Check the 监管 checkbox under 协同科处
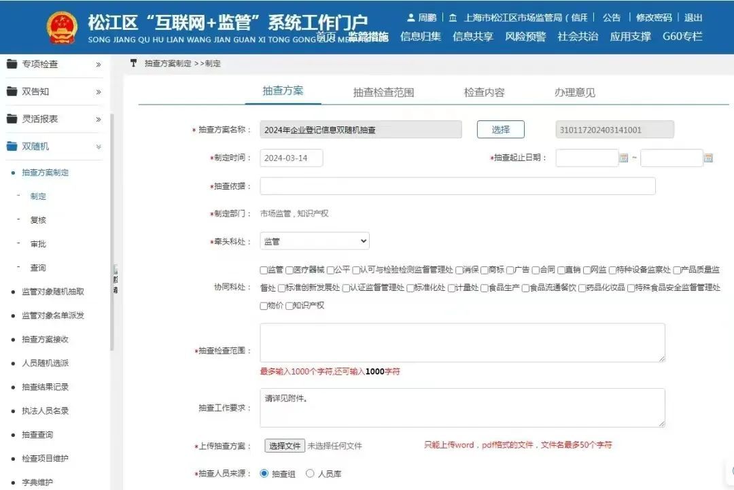The height and width of the screenshot is (490, 734). click(x=264, y=270)
